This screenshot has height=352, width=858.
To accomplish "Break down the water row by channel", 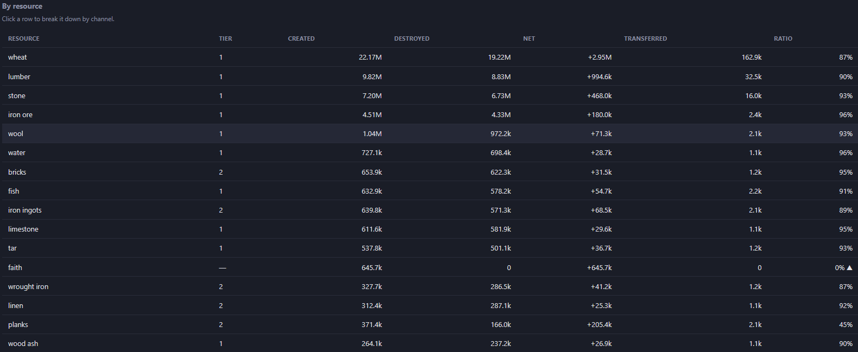I will 429,152.
